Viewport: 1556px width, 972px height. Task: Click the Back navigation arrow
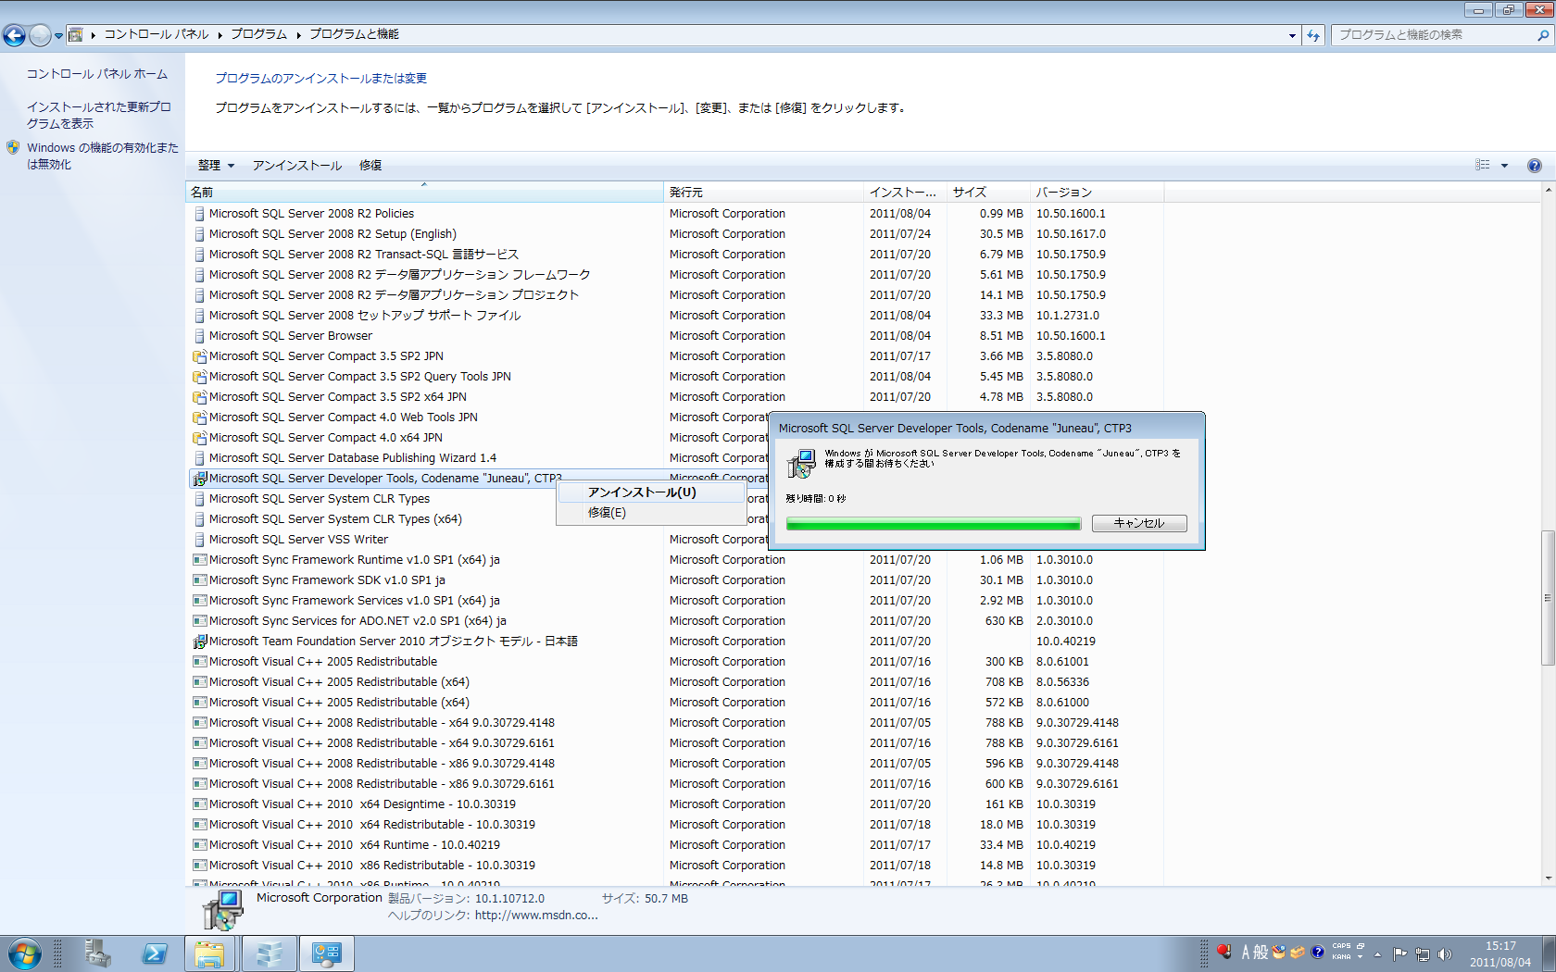pyautogui.click(x=15, y=35)
